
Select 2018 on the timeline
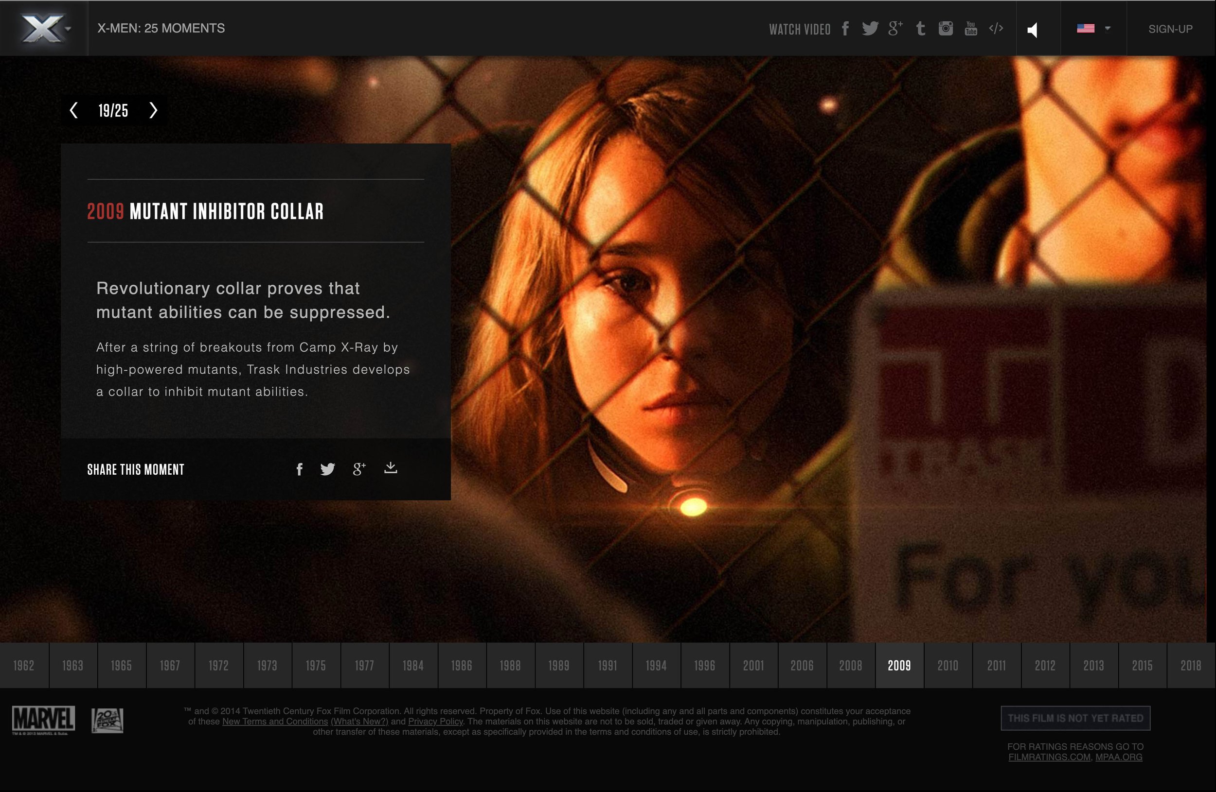click(1191, 666)
